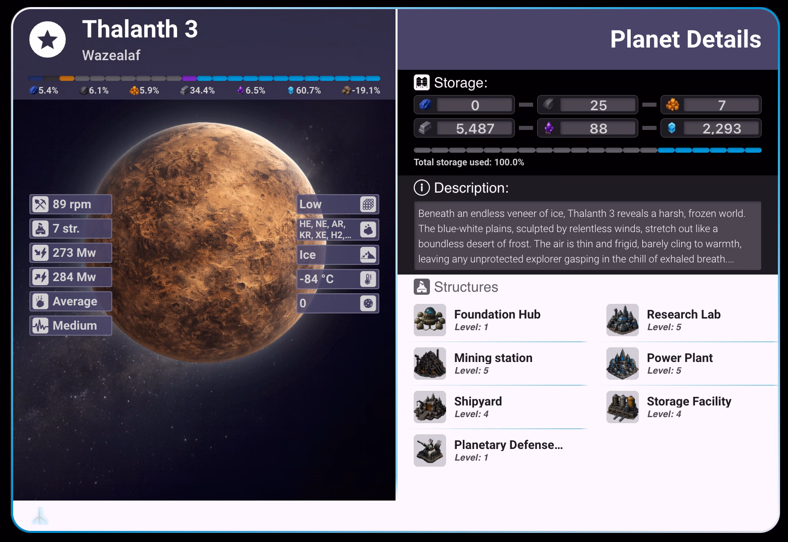Screen dimensions: 788x542
Task: Click the 34.4% metal percentage
Action: (x=198, y=91)
